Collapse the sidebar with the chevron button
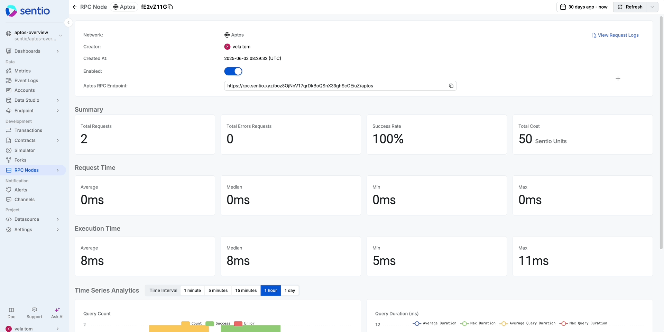Screen dimensions: 664x332 pyautogui.click(x=68, y=22)
